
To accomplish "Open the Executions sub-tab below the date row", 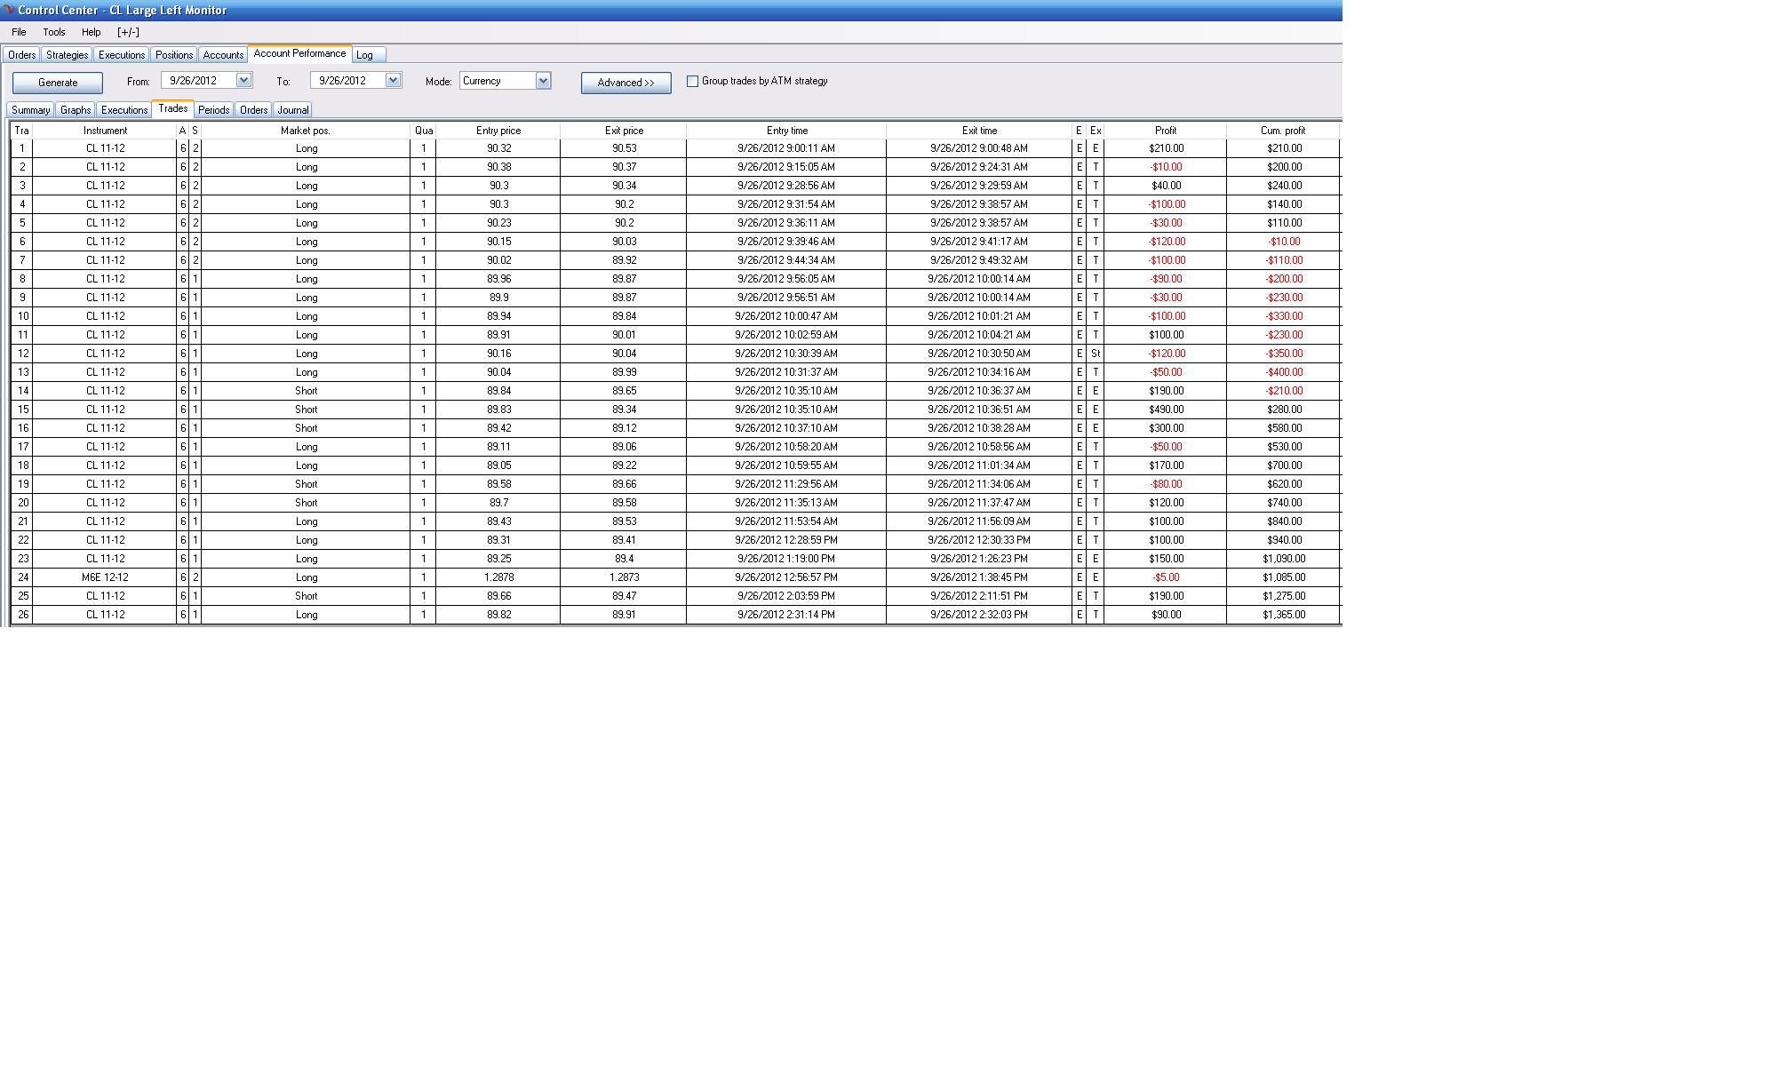I will tap(124, 110).
